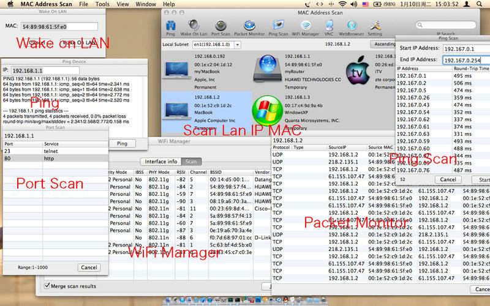Image resolution: width=490 pixels, height=306 pixels.
Task: Switch to the Interface info tab
Action: pyautogui.click(x=160, y=162)
